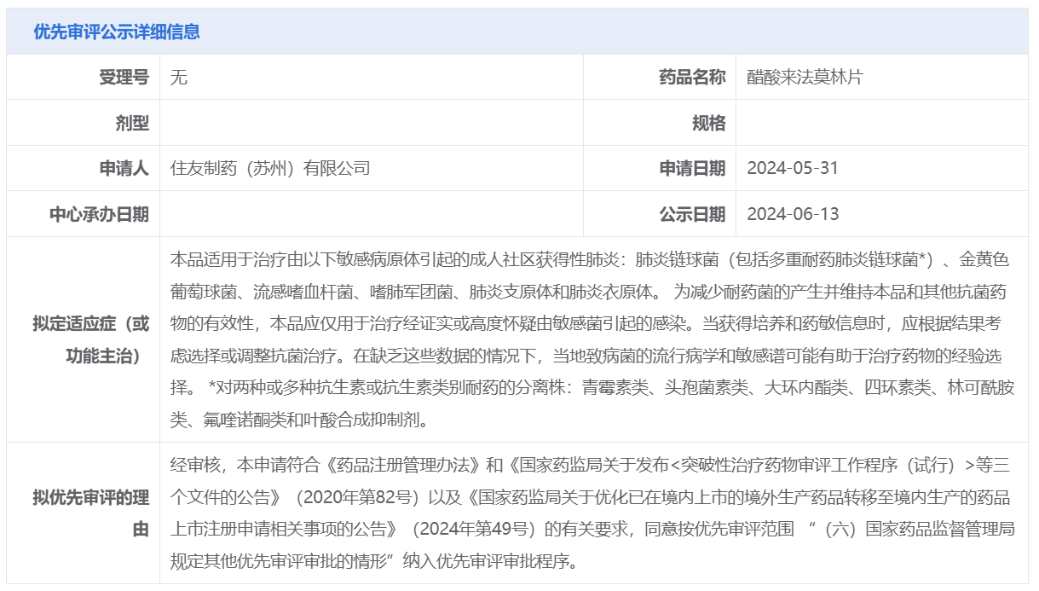Click the 优先审评公示详细信息 header title
Screen dimensions: 1039x591
tap(117, 32)
